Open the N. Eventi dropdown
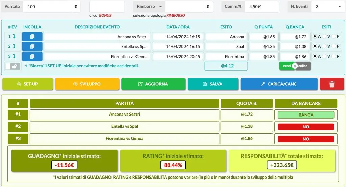The width and height of the screenshot is (346, 187). 327,7
